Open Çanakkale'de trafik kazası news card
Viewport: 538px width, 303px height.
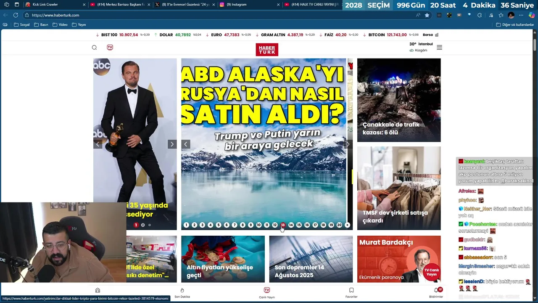399,100
